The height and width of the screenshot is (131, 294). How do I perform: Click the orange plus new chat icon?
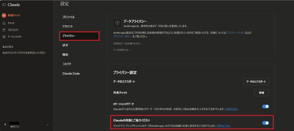coord(4,15)
